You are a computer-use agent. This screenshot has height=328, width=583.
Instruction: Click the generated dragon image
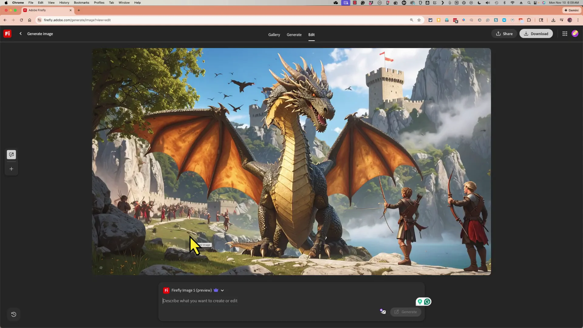pyautogui.click(x=291, y=162)
